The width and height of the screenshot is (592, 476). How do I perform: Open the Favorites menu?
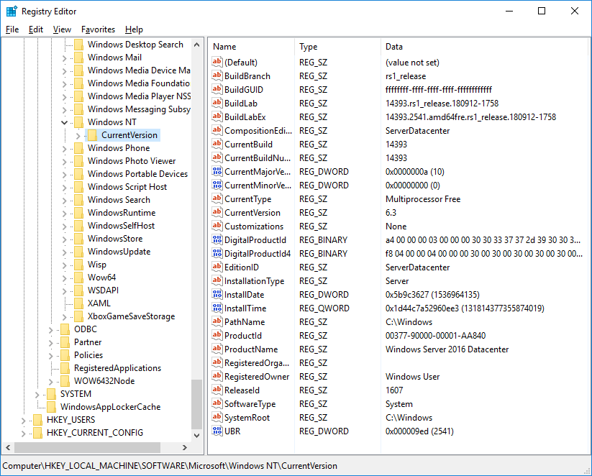point(98,29)
